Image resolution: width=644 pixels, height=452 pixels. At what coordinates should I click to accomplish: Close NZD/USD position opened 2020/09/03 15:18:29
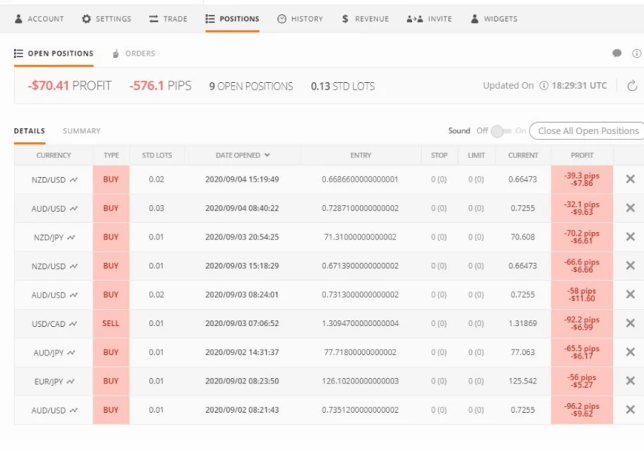coord(630,265)
